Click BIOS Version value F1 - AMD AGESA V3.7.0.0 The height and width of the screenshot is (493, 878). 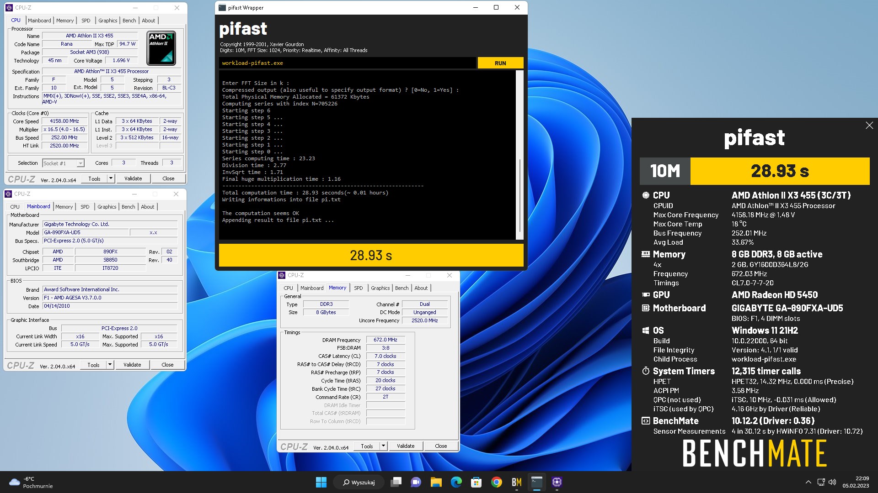(x=110, y=298)
